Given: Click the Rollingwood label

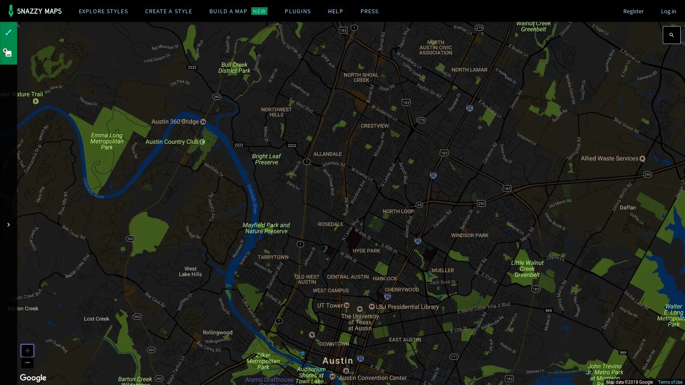Looking at the screenshot, I should (217, 332).
